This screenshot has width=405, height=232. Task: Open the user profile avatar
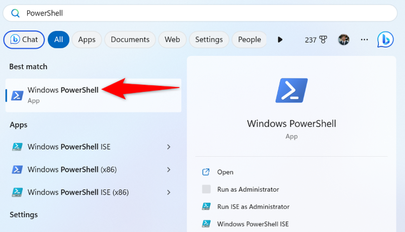(x=344, y=39)
